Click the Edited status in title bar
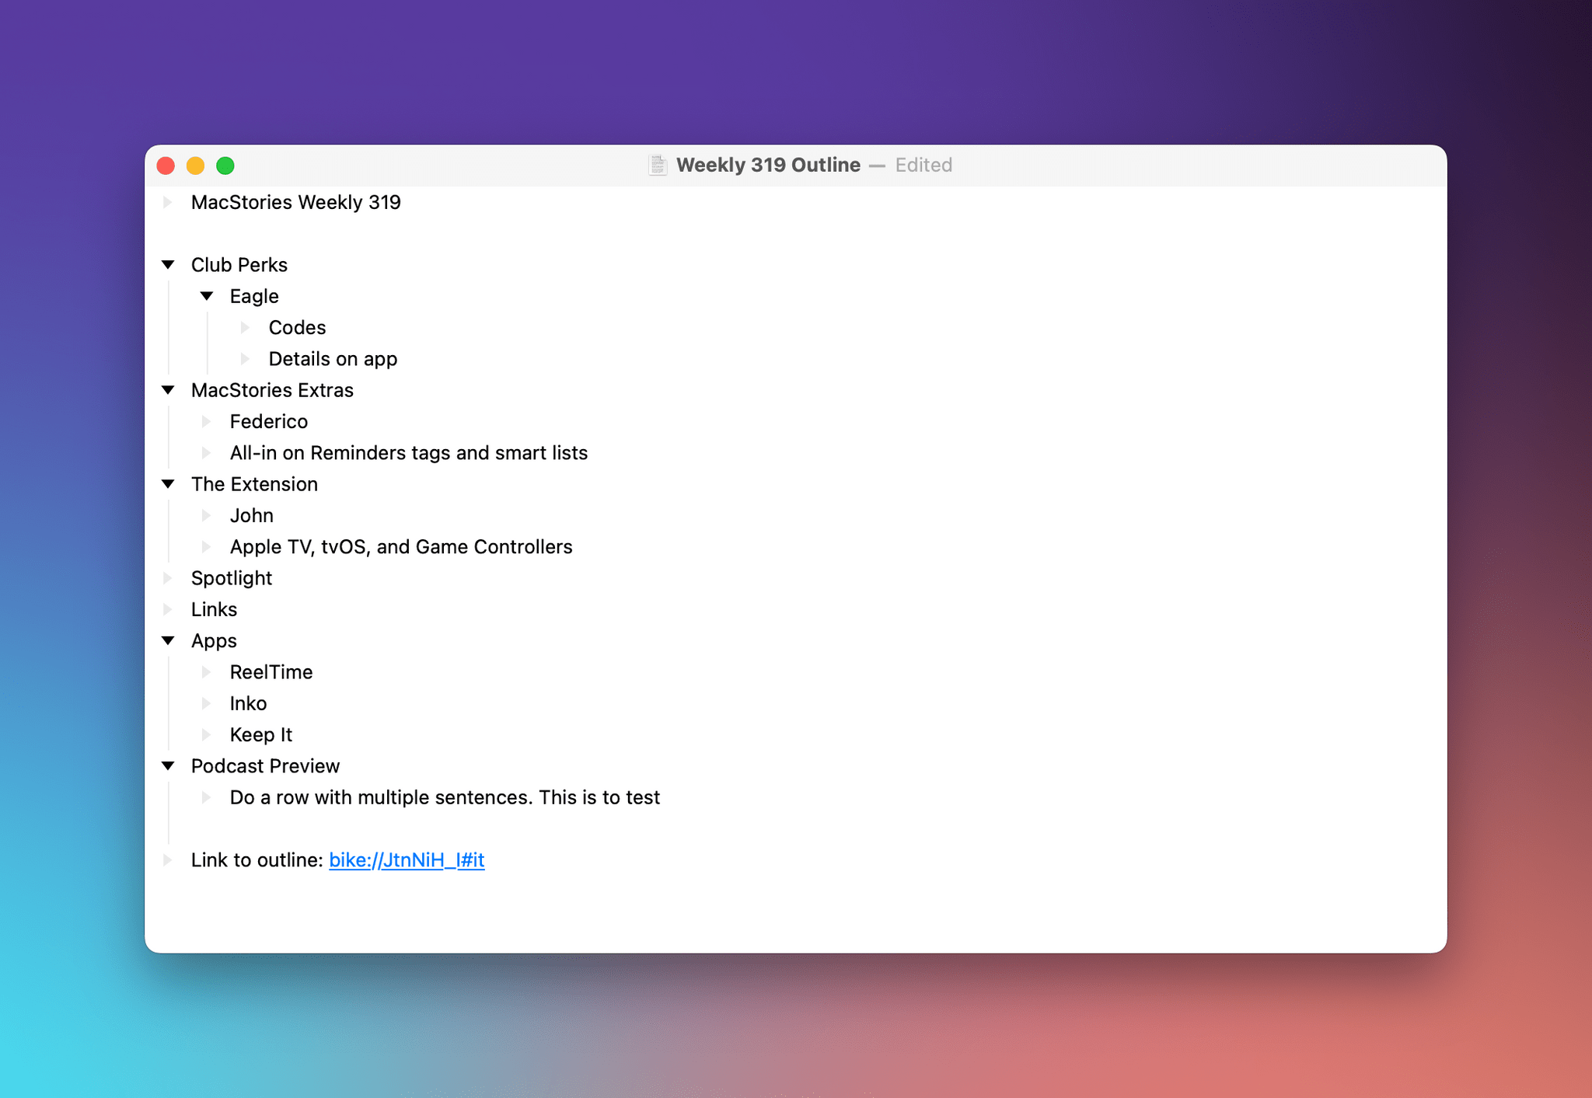1592x1098 pixels. [x=923, y=165]
